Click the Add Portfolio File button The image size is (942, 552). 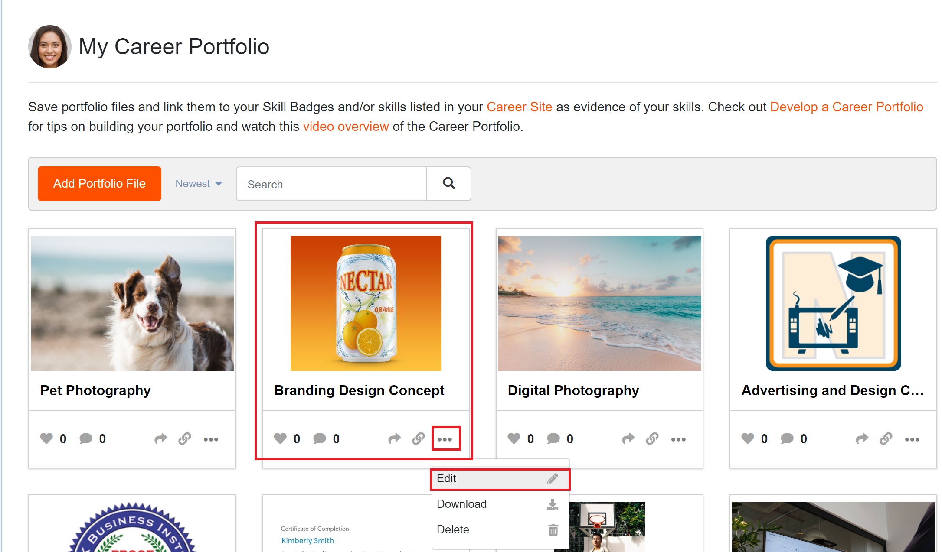coord(99,184)
